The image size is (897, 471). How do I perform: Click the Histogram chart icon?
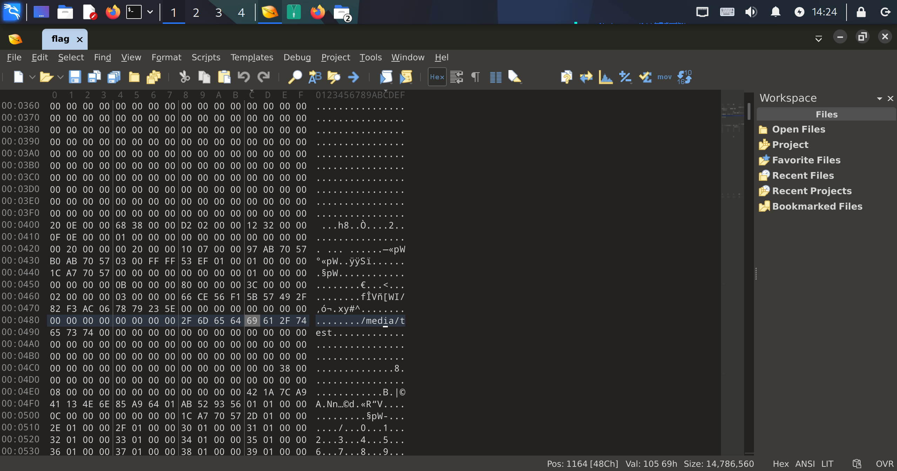pyautogui.click(x=605, y=77)
